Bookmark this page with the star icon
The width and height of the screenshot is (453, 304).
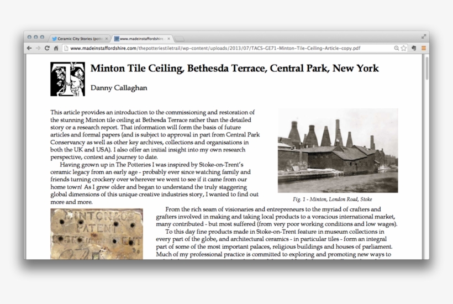point(404,48)
